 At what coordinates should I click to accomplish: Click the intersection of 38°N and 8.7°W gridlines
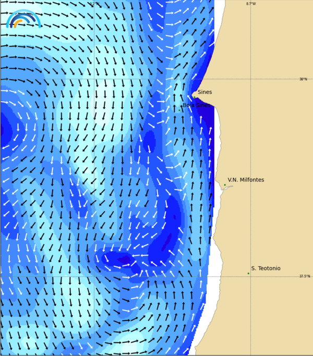click(x=250, y=79)
